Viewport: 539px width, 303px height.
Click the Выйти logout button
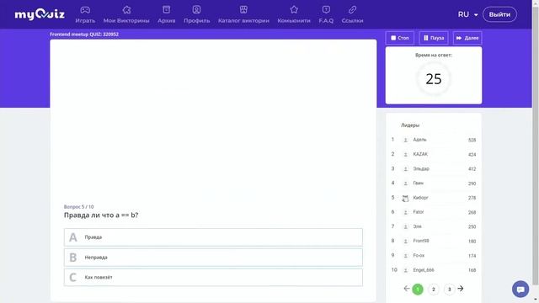click(499, 14)
